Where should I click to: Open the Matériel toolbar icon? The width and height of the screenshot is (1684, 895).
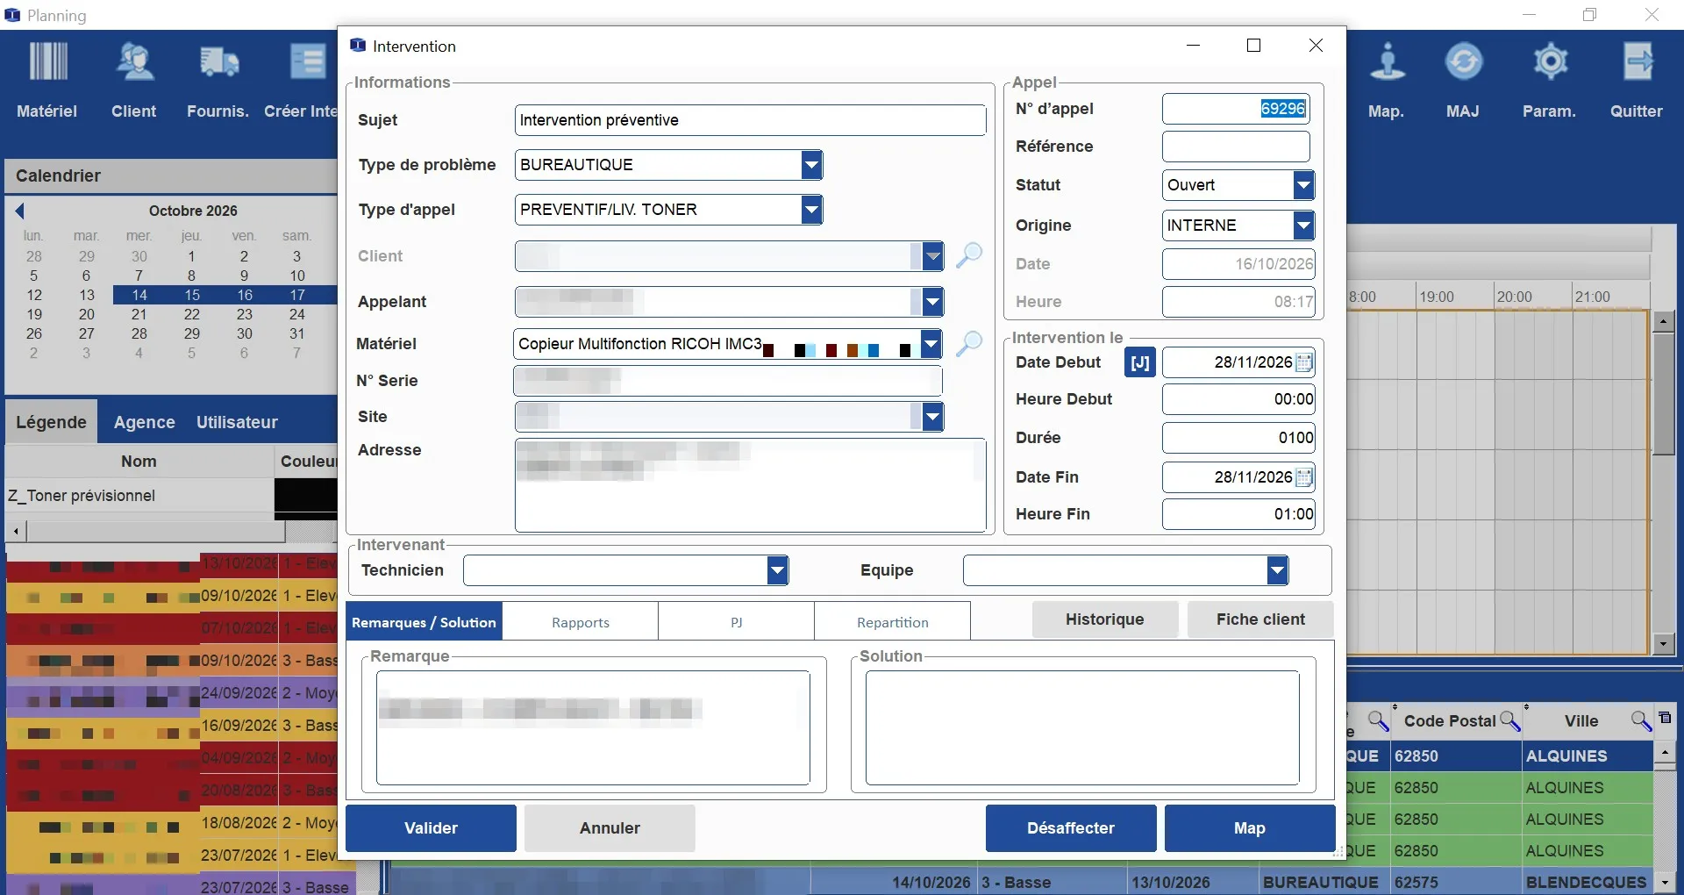point(47,81)
